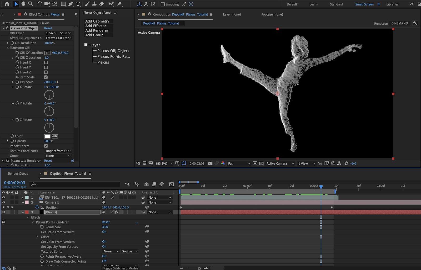The image size is (421, 270).
Task: Select the Brush tool
Action: tap(87, 4)
